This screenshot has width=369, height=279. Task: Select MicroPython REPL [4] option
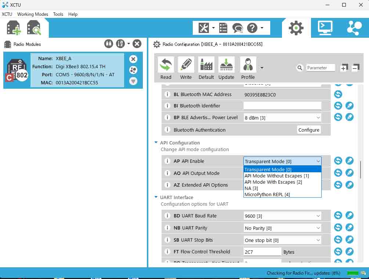click(x=282, y=194)
